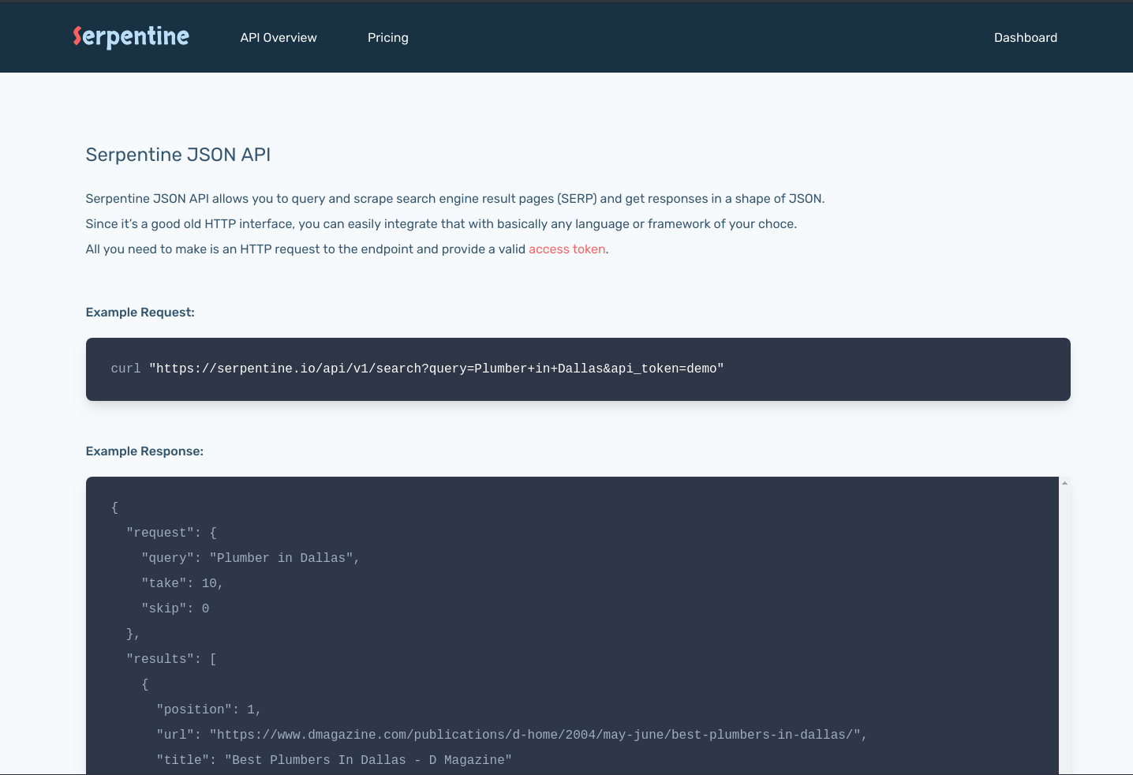Click the curl example request URL
The image size is (1133, 775).
436,369
